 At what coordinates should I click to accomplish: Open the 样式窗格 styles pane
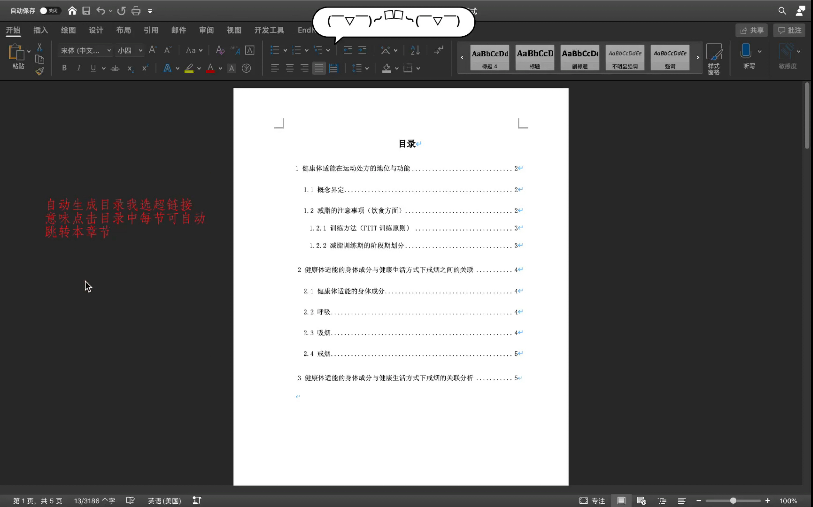point(714,59)
